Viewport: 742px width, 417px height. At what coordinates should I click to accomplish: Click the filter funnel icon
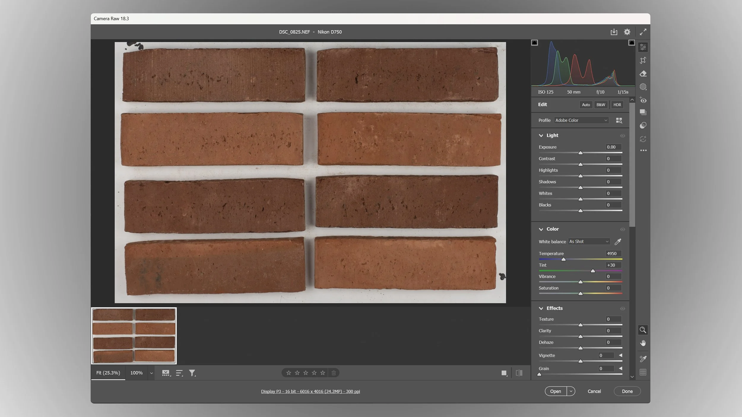point(192,373)
